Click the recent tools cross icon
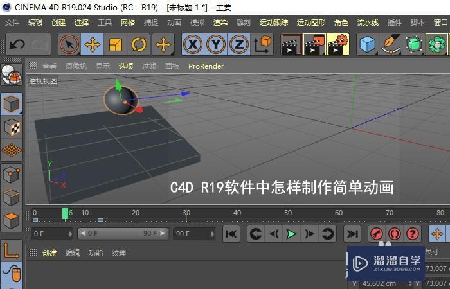450x289 pixels. click(163, 44)
